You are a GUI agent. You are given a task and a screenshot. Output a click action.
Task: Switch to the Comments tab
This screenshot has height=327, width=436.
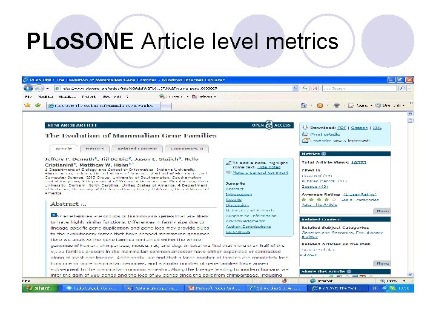coord(187,148)
